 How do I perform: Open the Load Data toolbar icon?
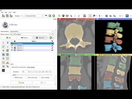3,16
